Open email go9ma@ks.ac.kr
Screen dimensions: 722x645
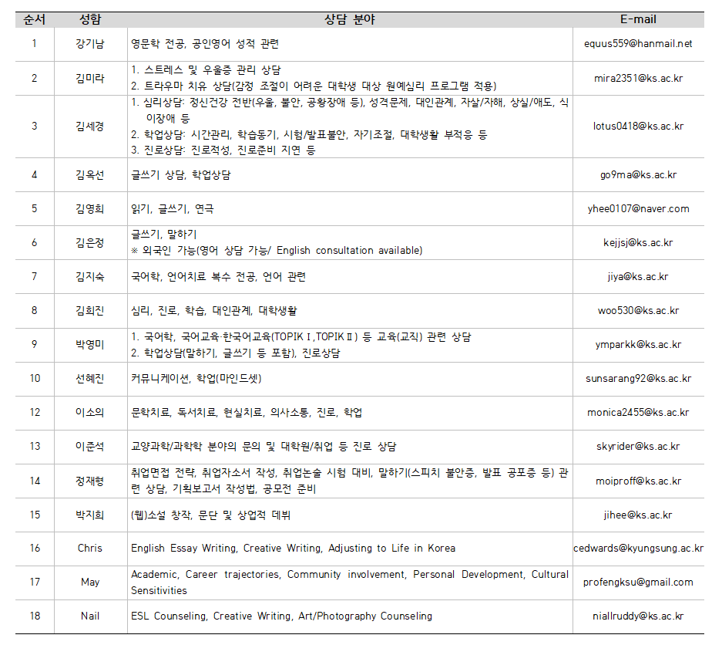pyautogui.click(x=638, y=175)
